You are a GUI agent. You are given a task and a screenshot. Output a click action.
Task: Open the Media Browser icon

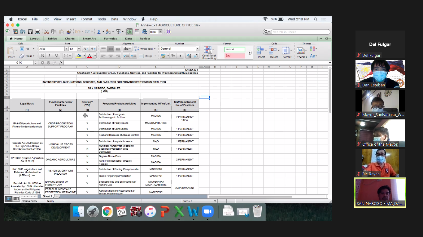point(144,32)
